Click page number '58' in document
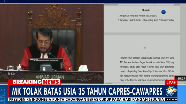186x104 pixels. pyautogui.click(x=145, y=48)
